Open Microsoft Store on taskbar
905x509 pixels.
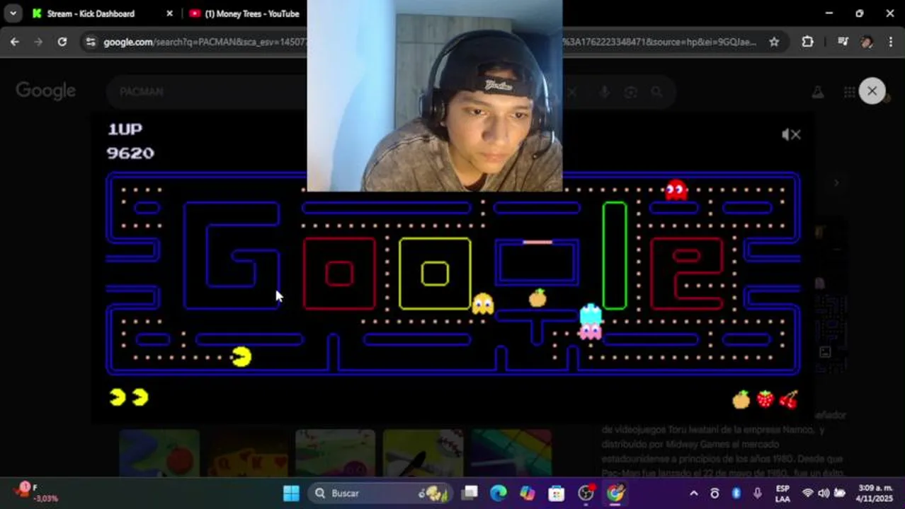pyautogui.click(x=557, y=493)
